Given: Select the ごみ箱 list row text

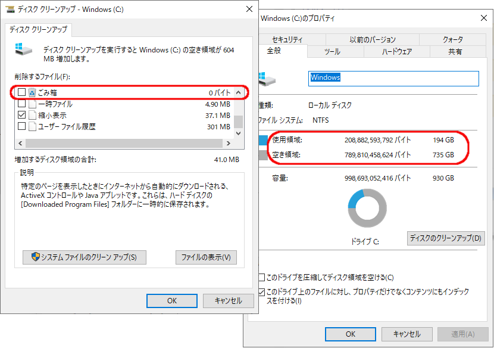Looking at the screenshot, I should (48, 93).
